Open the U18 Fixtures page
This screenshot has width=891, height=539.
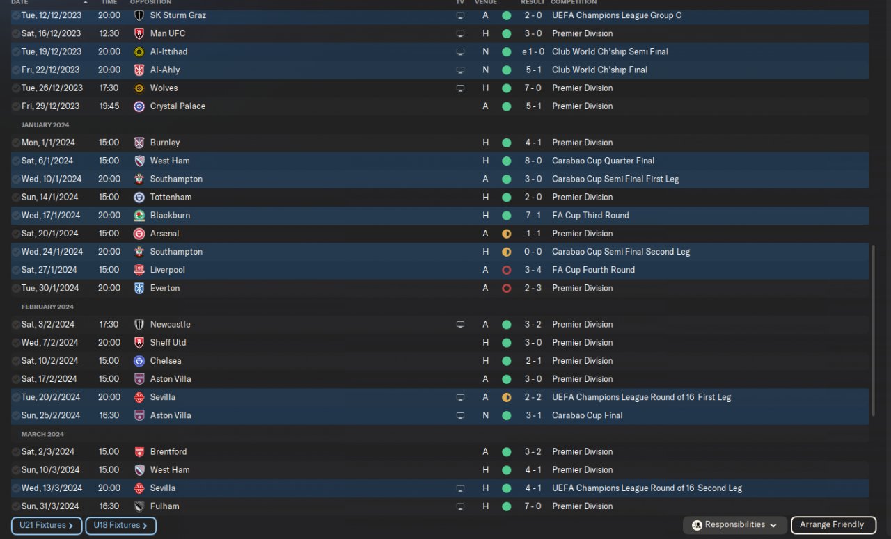(120, 526)
